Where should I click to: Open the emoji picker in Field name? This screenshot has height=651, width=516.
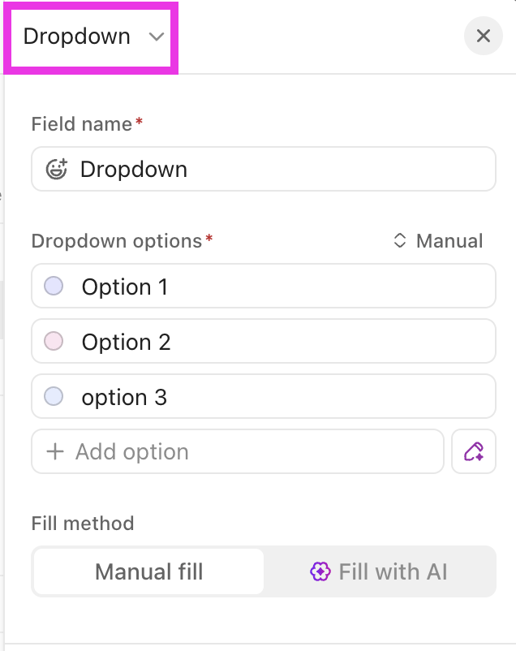point(57,169)
